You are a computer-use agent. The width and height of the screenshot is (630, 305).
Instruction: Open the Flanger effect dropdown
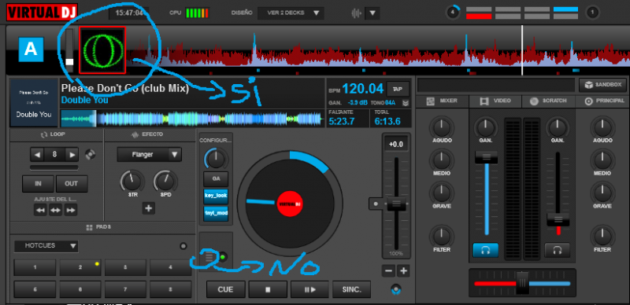(x=149, y=155)
